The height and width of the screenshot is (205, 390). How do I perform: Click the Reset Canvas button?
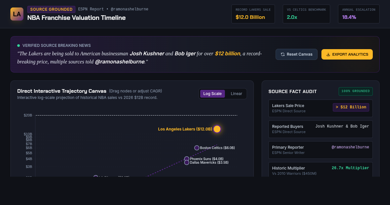click(296, 54)
